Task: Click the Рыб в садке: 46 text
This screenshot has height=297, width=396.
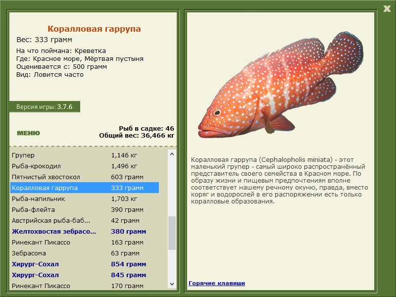Action: tap(147, 128)
